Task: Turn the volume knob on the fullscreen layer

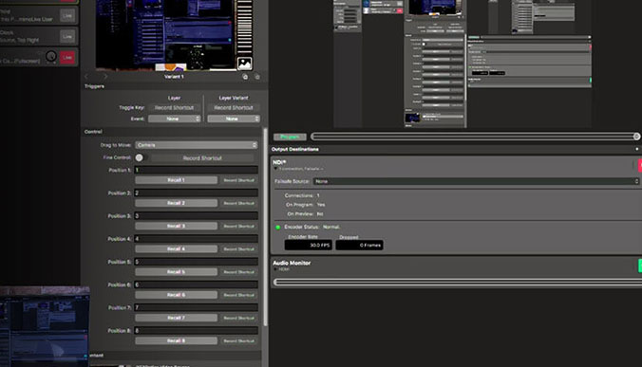Action: click(x=51, y=56)
